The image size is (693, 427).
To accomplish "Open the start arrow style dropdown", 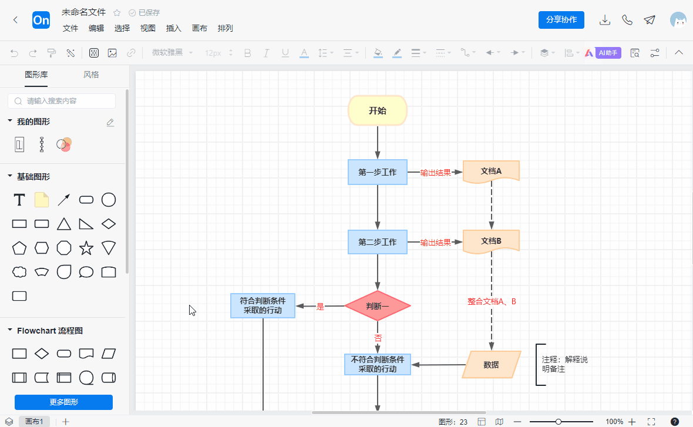I will point(493,53).
